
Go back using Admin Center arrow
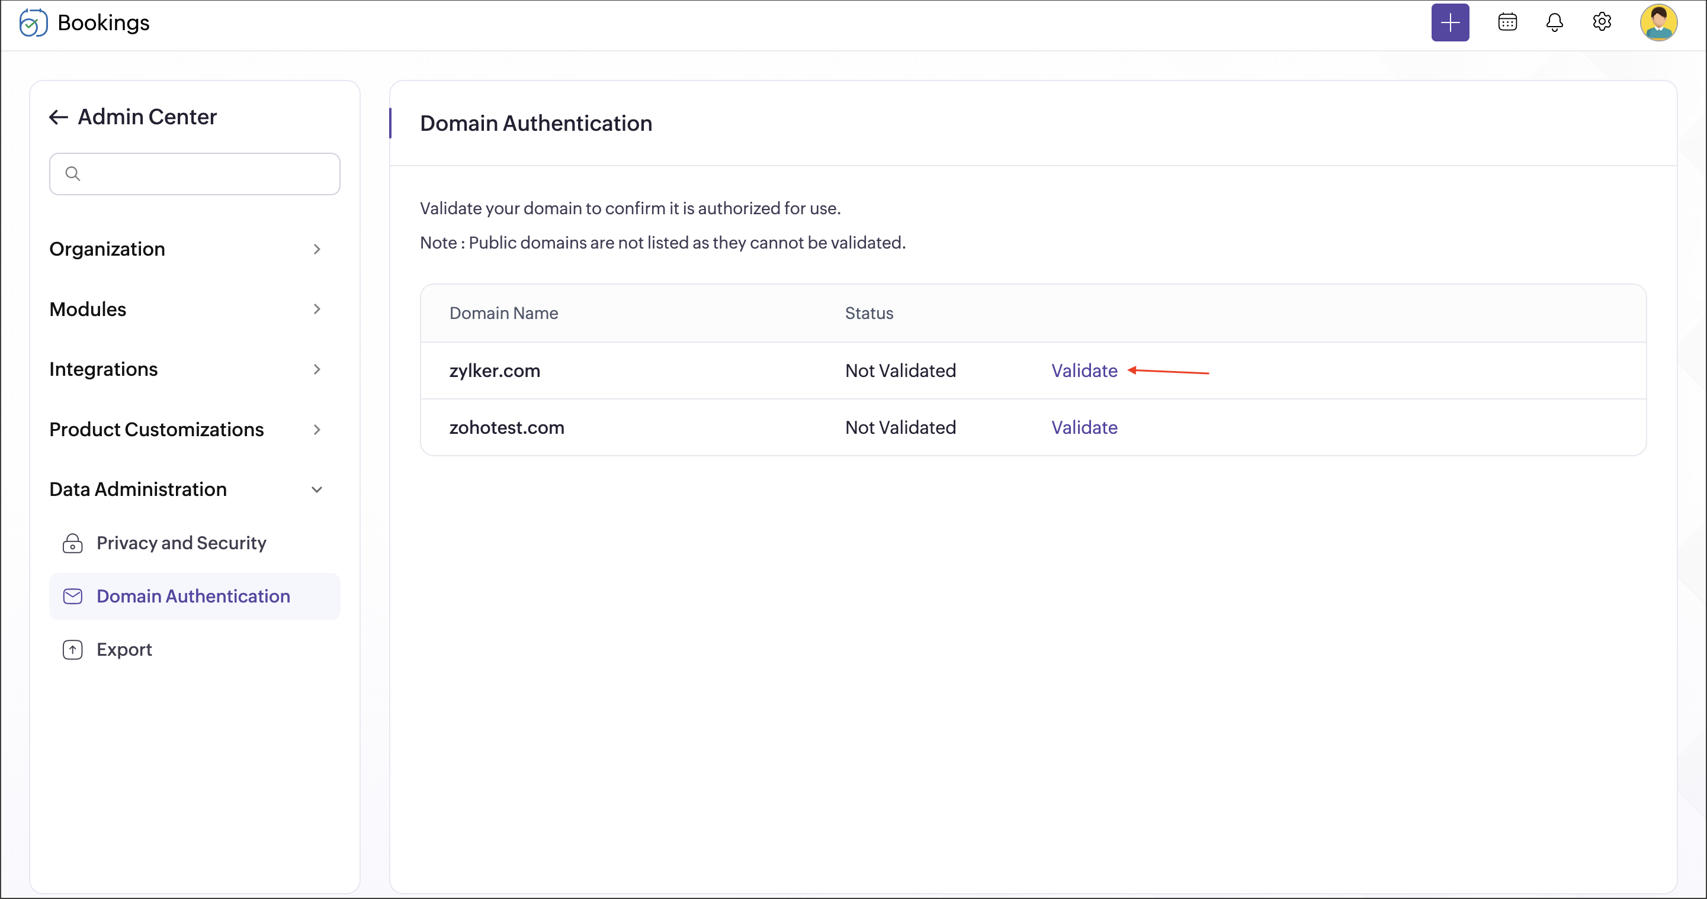tap(58, 117)
